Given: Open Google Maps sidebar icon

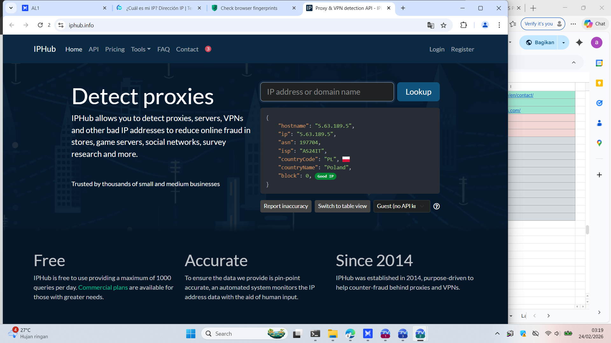Looking at the screenshot, I should point(599,143).
